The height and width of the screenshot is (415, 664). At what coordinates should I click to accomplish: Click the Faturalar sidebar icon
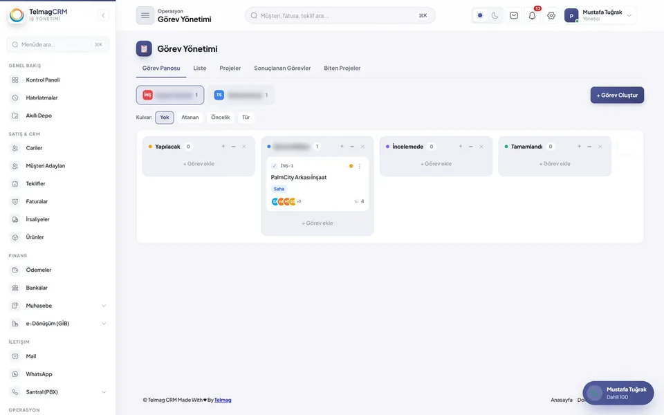click(x=15, y=201)
